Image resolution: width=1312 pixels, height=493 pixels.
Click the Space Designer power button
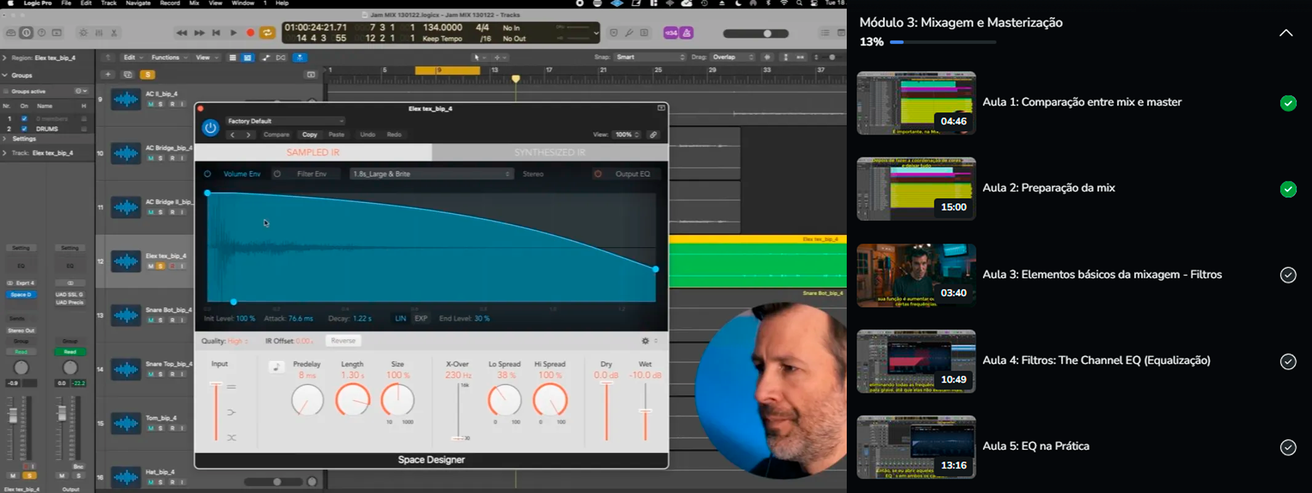pos(210,128)
